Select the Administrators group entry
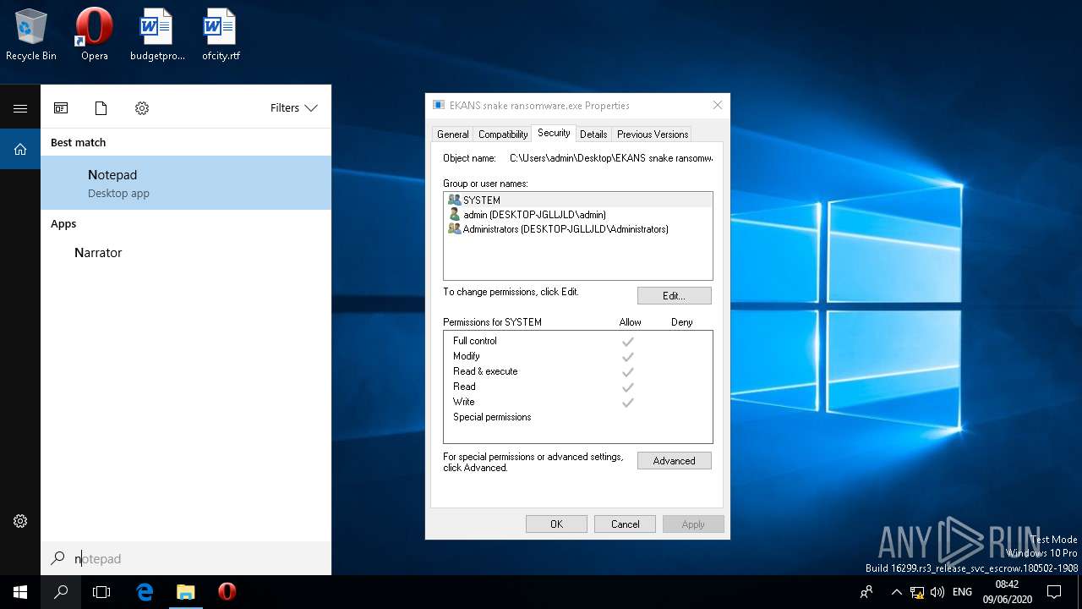 (x=577, y=229)
